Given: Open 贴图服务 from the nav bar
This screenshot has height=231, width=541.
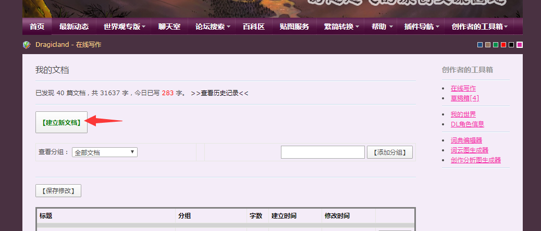Looking at the screenshot, I should [x=294, y=27].
